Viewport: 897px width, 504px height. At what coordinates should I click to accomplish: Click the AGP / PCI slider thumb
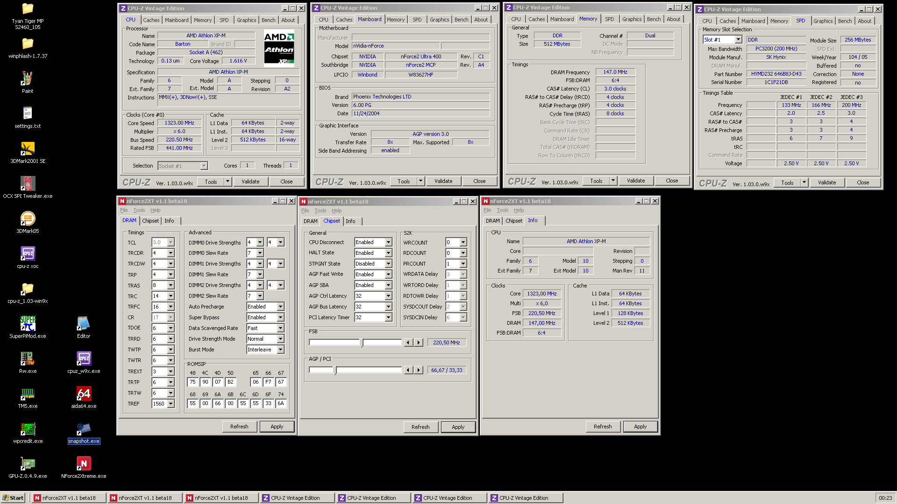(x=335, y=370)
